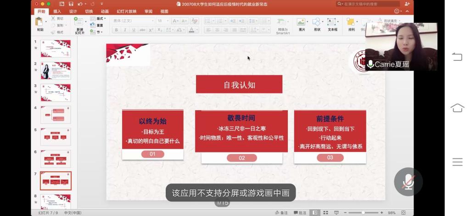Unmute the red crossed microphone button

tap(408, 182)
